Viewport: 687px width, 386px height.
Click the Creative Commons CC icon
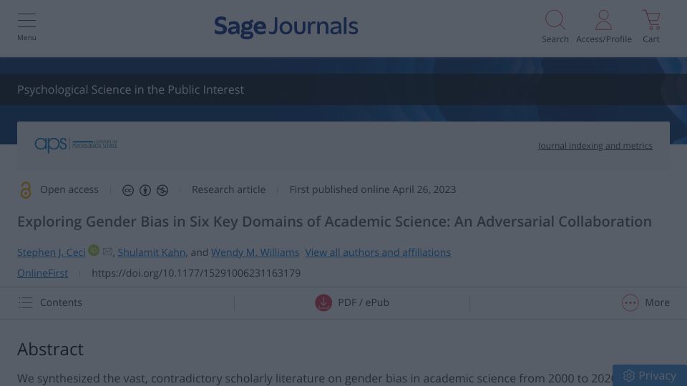click(128, 190)
